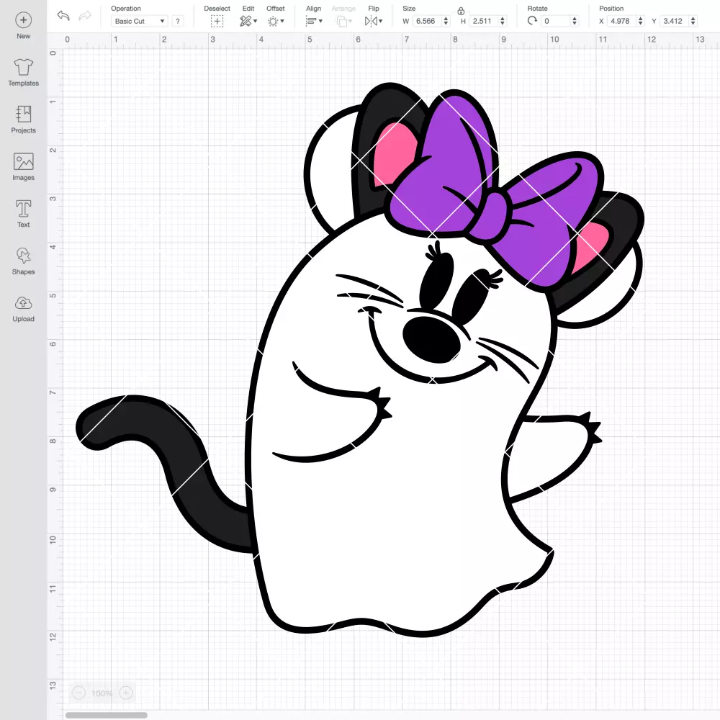The image size is (720, 720).
Task: Open the Arrange menu
Action: (343, 21)
